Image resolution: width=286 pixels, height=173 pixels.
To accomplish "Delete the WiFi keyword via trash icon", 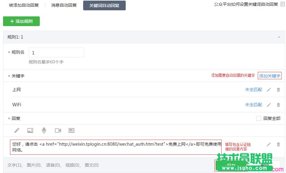I will [x=278, y=105].
